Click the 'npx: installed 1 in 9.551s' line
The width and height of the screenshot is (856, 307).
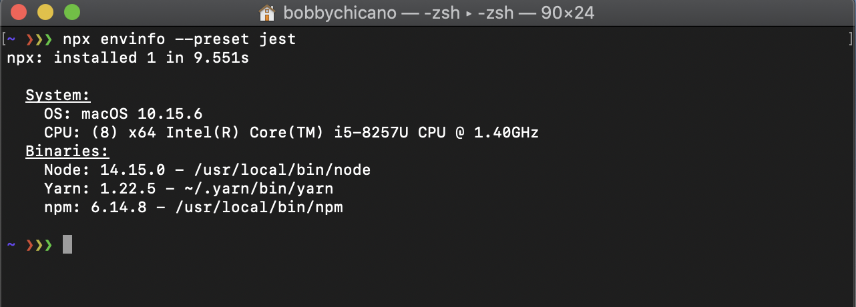[128, 58]
